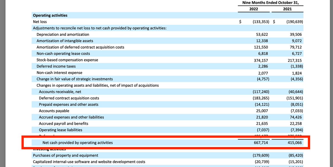
Task: Click the 74,426 value
Action: 296,117
